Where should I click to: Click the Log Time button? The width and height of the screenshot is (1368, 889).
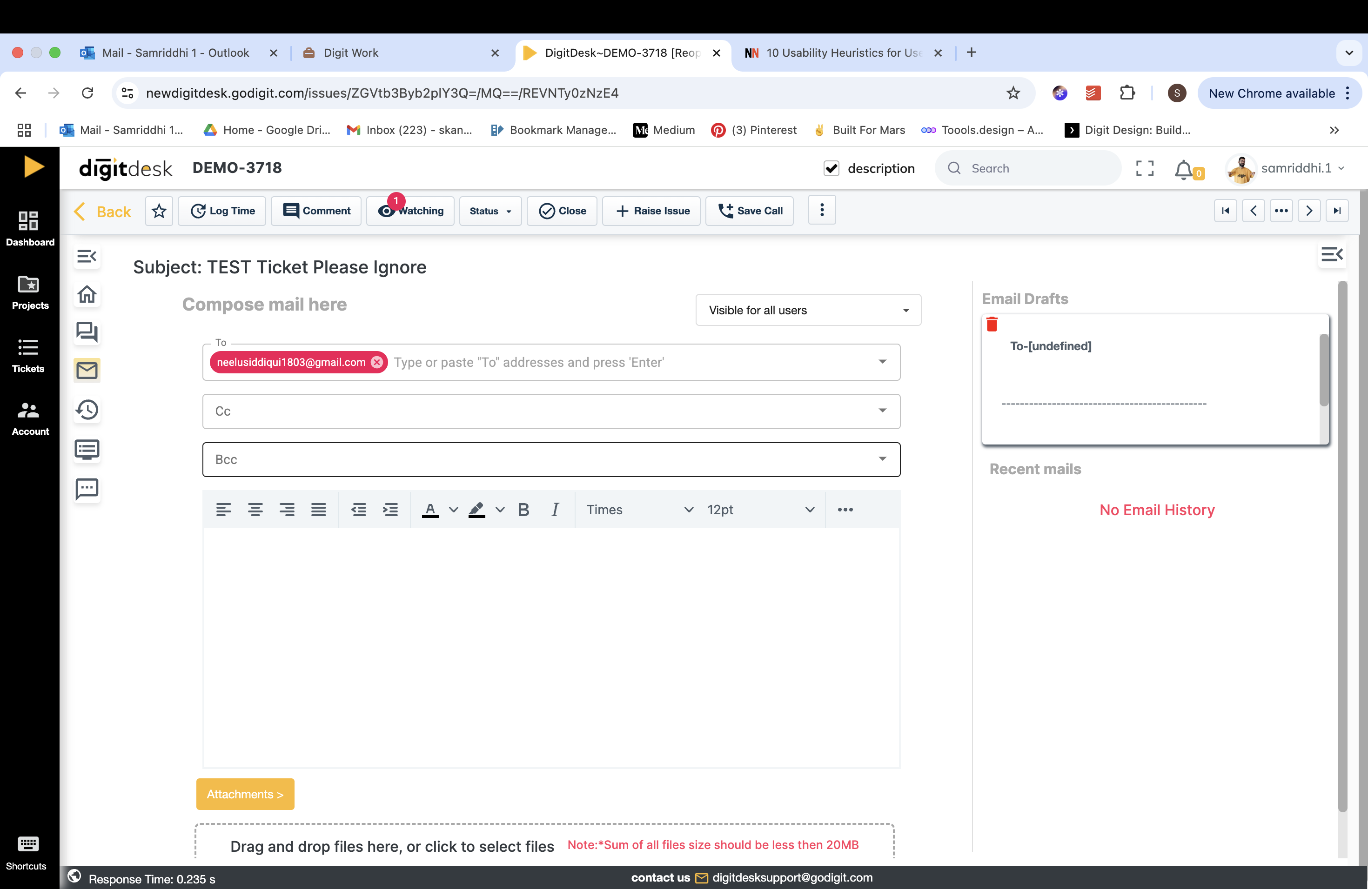click(x=222, y=211)
